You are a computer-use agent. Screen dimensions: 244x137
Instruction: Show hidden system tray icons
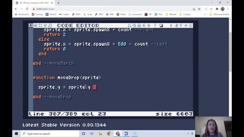coord(188,134)
